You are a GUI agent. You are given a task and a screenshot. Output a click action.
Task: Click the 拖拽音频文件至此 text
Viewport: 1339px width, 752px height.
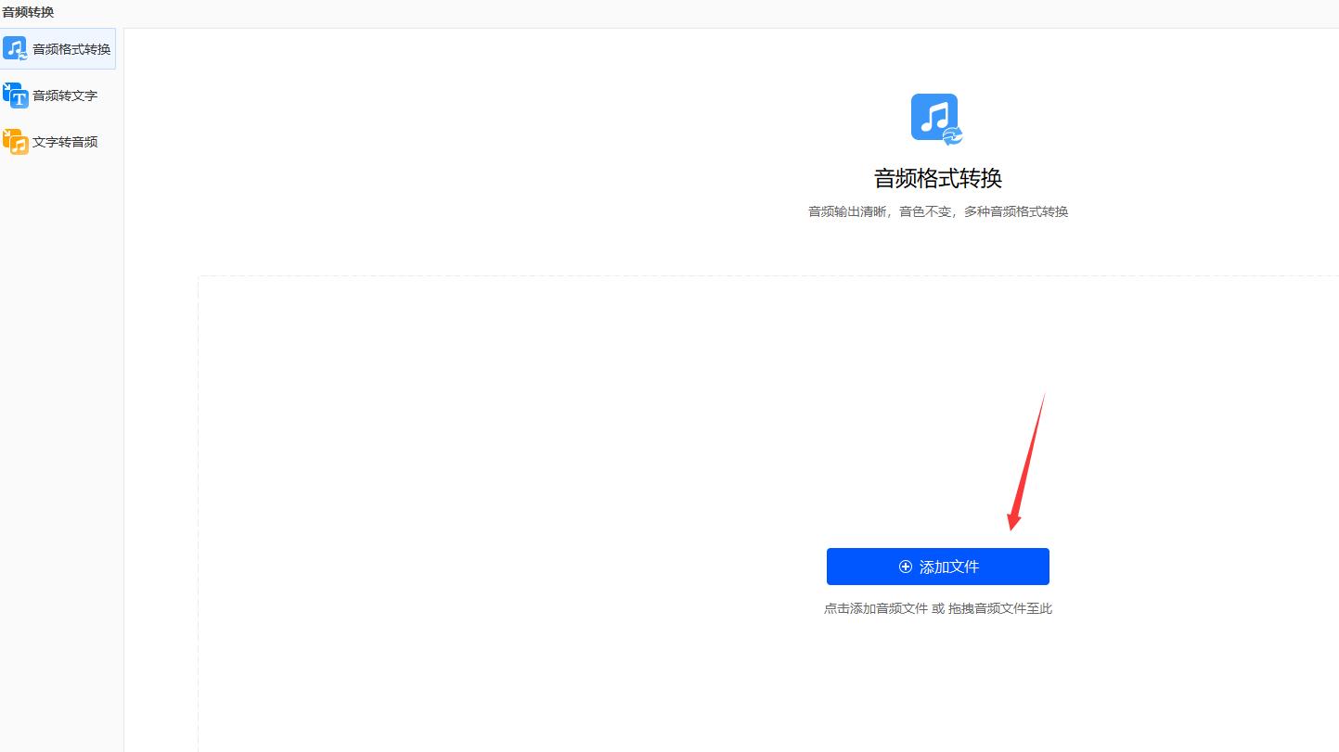[x=999, y=608]
